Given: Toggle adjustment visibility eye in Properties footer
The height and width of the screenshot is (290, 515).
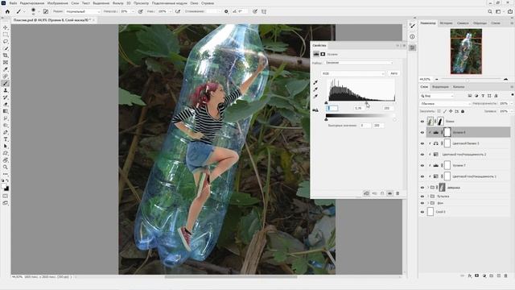Looking at the screenshot, I should coord(389,193).
